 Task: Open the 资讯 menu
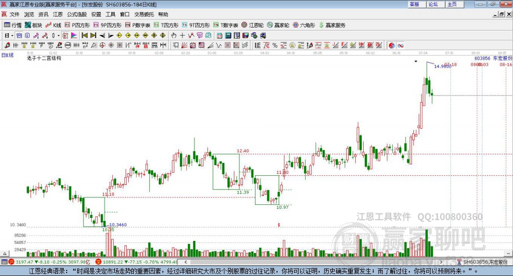click(x=43, y=15)
